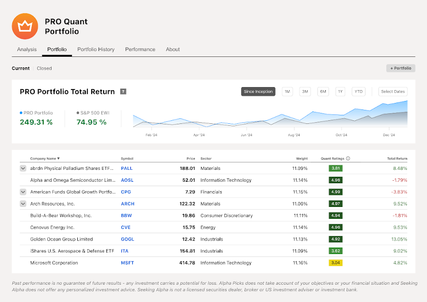Sort by Company Name column arrow
427x302 pixels.
59,158
